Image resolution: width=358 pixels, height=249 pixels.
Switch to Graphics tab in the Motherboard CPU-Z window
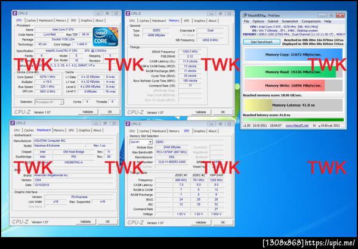point(84,130)
